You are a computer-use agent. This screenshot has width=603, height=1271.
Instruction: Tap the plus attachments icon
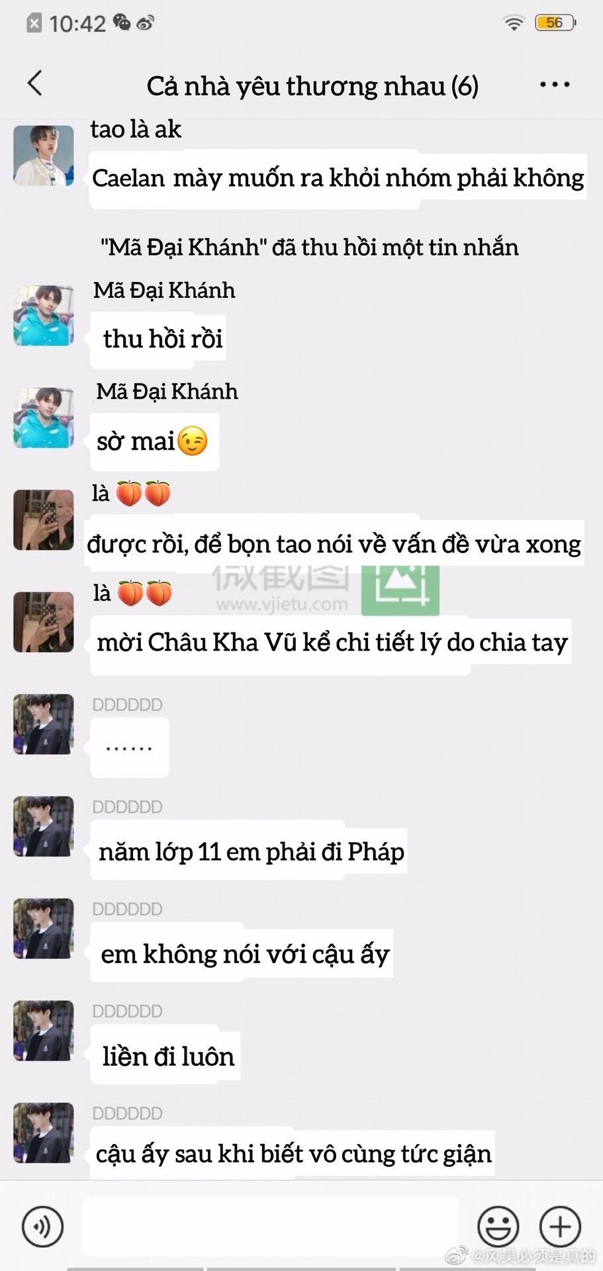coord(560,1227)
